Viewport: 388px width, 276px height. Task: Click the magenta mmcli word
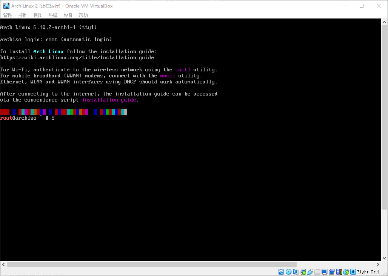click(x=168, y=76)
